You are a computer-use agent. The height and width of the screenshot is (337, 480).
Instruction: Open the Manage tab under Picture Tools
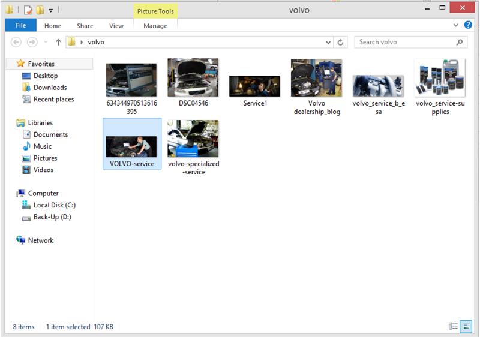(155, 26)
